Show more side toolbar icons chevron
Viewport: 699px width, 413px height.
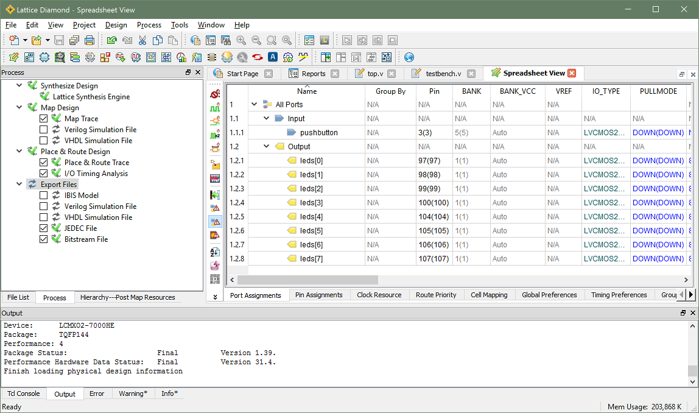pos(215,297)
